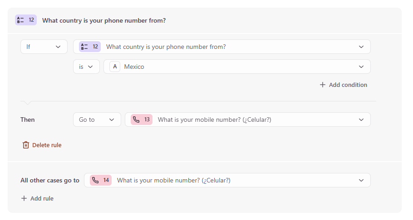The width and height of the screenshot is (413, 220).
Task: Open the Go to action dropdown
Action: 97,120
